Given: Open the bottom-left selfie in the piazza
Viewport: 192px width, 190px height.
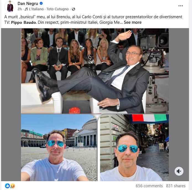Looking at the screenshot, I should pyautogui.click(x=59, y=148).
